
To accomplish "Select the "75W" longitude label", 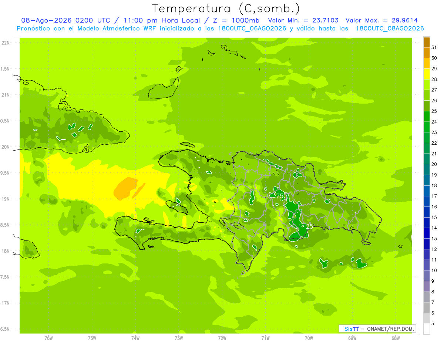I will pyautogui.click(x=92, y=338).
